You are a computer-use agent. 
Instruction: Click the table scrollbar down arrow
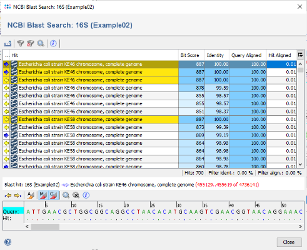coord(300,164)
